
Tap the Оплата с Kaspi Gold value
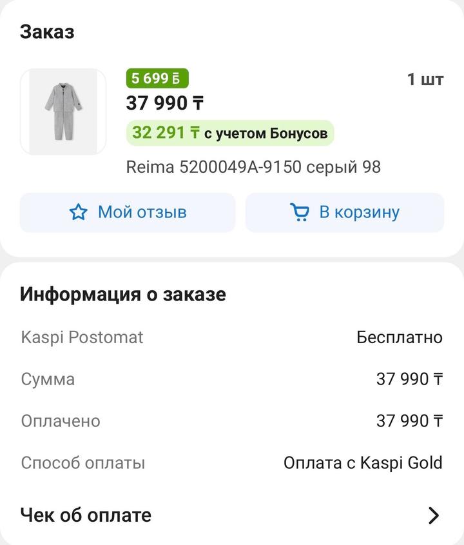363,462
